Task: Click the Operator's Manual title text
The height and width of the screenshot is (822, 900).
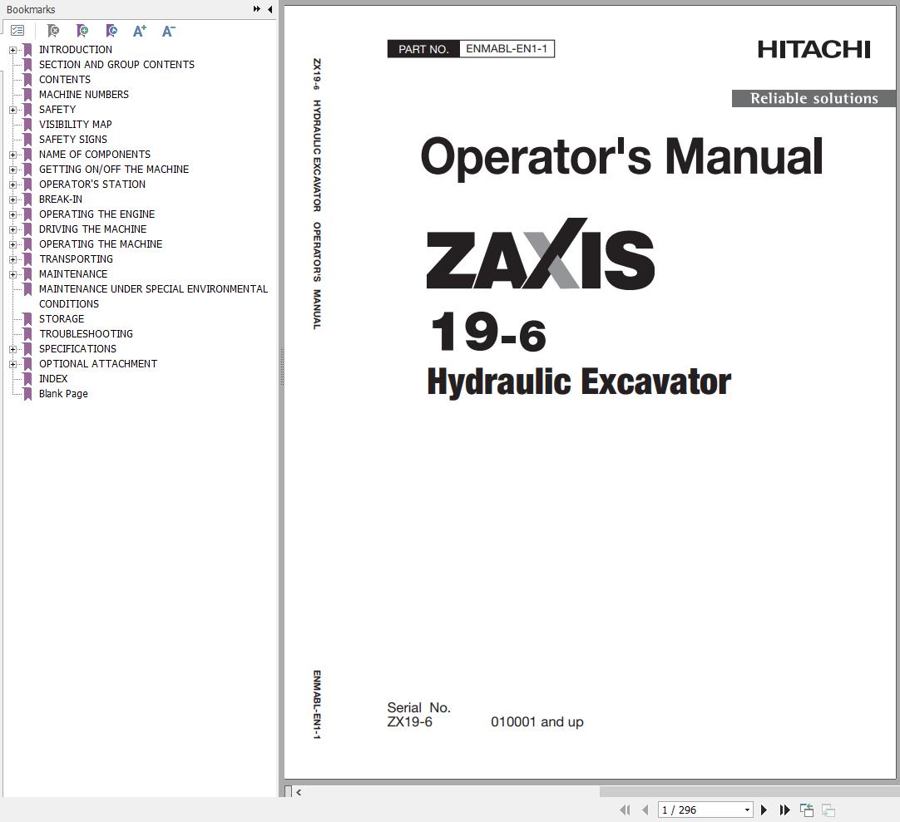Action: (x=621, y=156)
